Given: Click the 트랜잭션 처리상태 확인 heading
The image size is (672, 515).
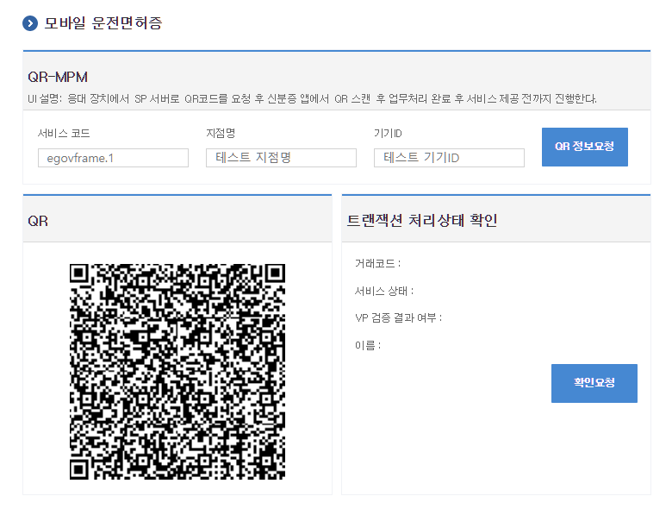Looking at the screenshot, I should (421, 221).
